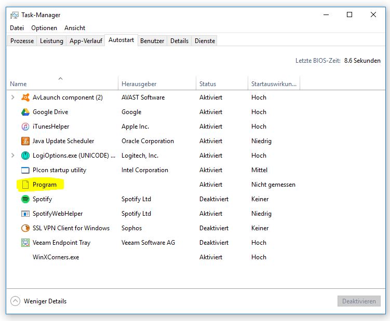
Task: Click Mittel impact of PIcon row
Action: [260, 170]
